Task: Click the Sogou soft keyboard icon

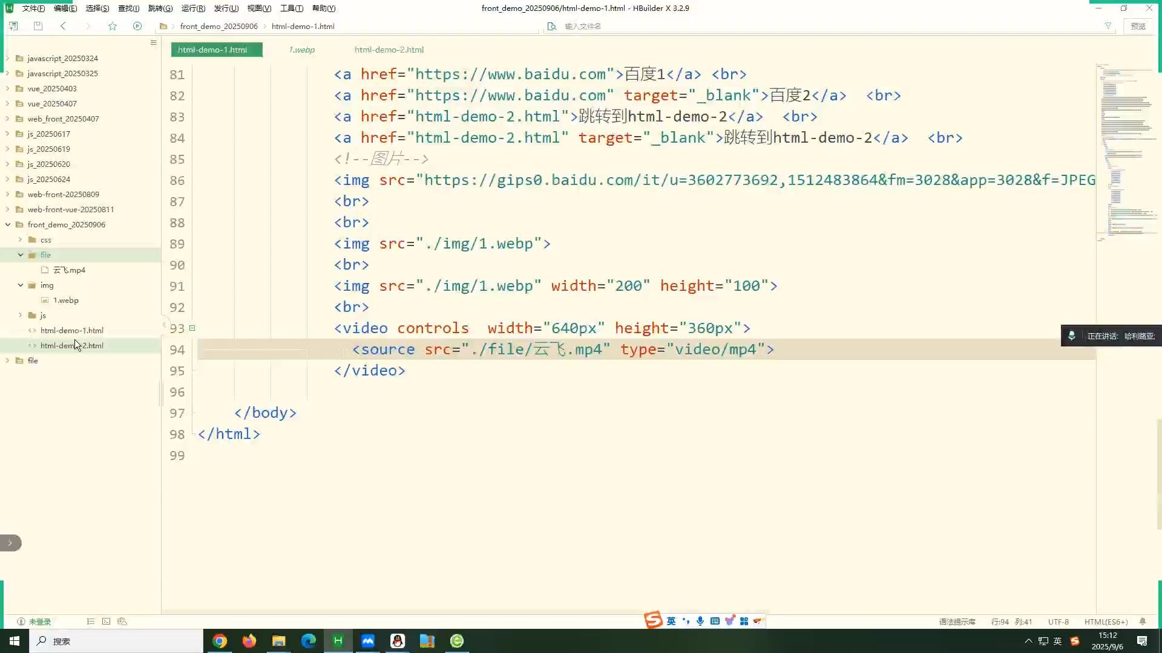Action: click(715, 621)
